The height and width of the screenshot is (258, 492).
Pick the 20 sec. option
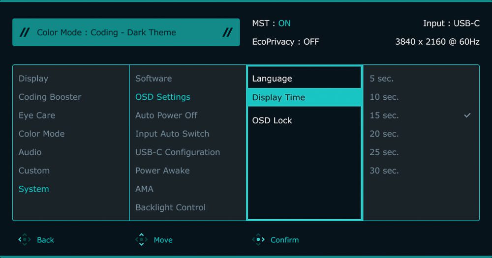click(384, 134)
